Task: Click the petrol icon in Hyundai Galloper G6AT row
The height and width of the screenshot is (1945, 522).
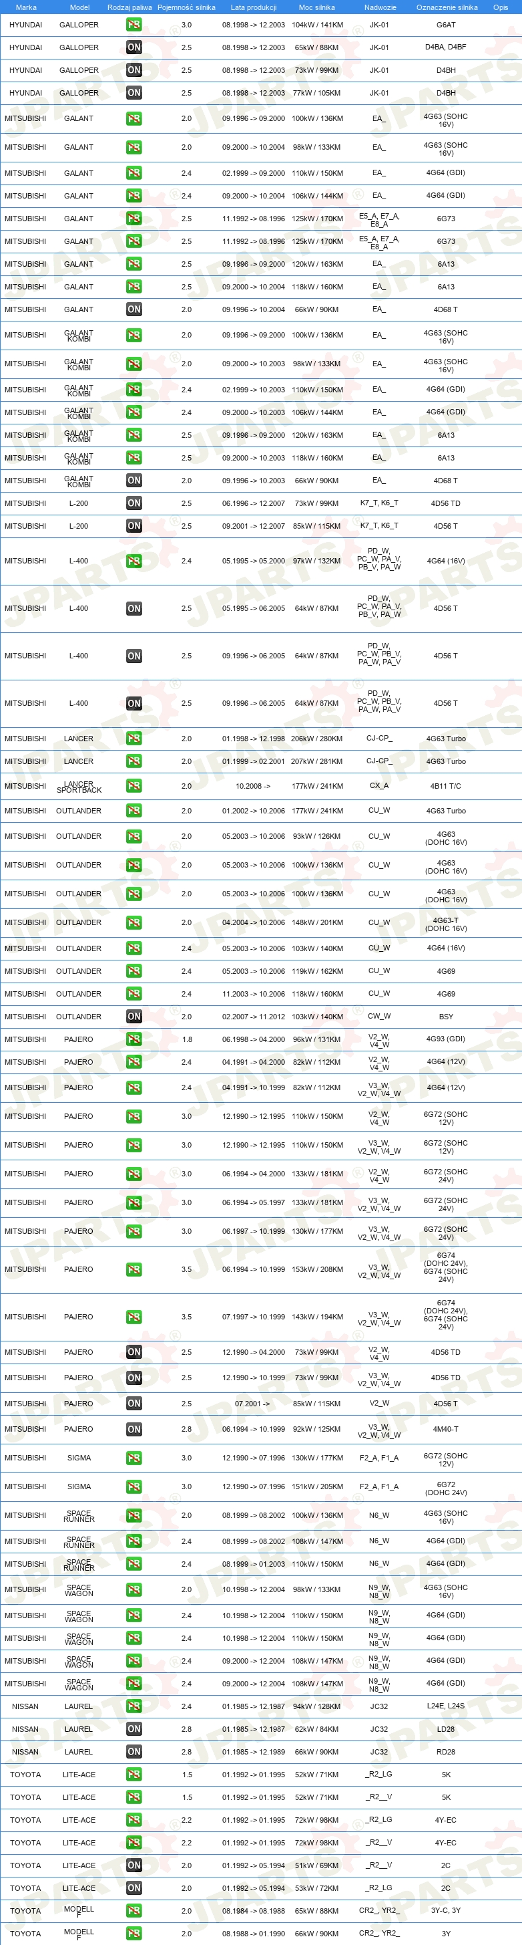Action: click(x=134, y=25)
